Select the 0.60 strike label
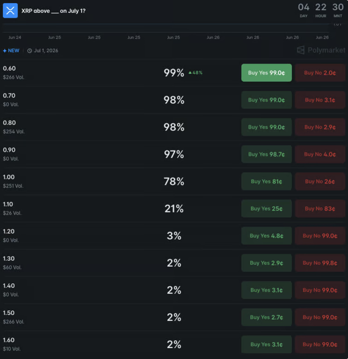This screenshot has height=359, width=348. tap(9, 68)
